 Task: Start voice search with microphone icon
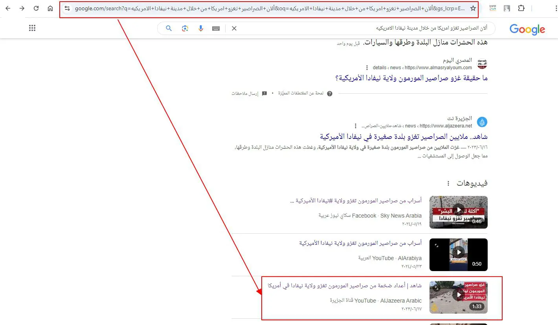[200, 28]
